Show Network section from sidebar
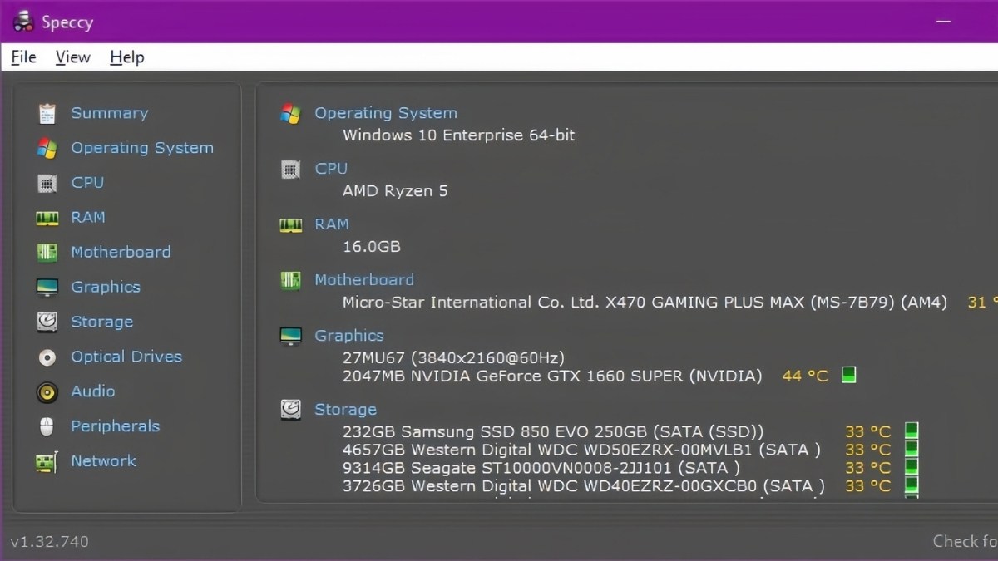The height and width of the screenshot is (561, 998). [103, 460]
